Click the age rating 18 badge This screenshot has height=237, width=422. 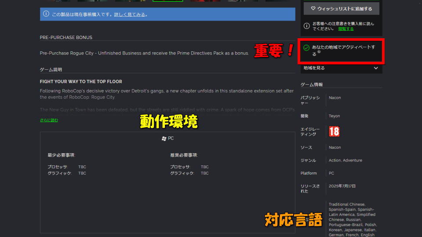(x=334, y=131)
